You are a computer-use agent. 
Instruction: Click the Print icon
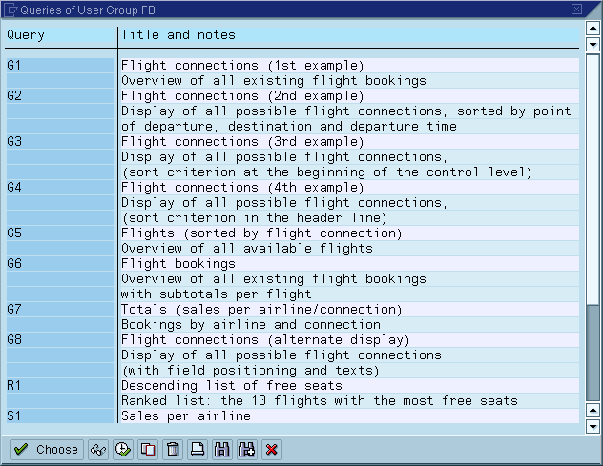tap(198, 449)
